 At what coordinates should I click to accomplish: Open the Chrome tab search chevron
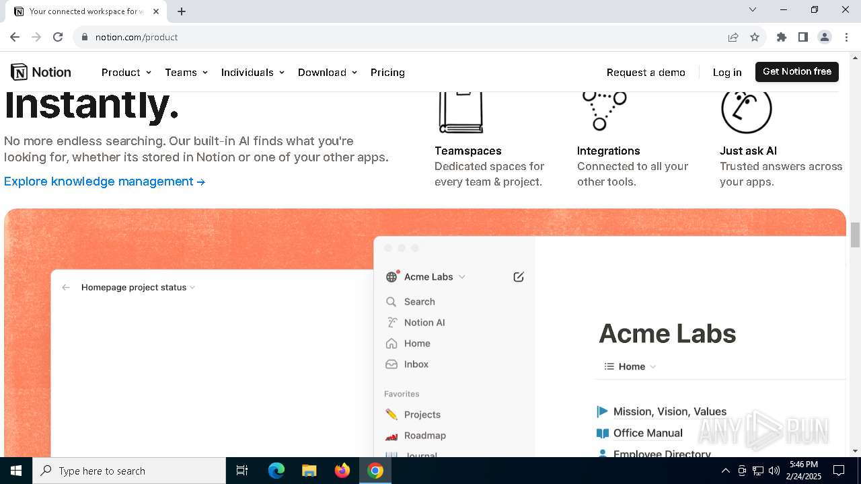pos(753,9)
